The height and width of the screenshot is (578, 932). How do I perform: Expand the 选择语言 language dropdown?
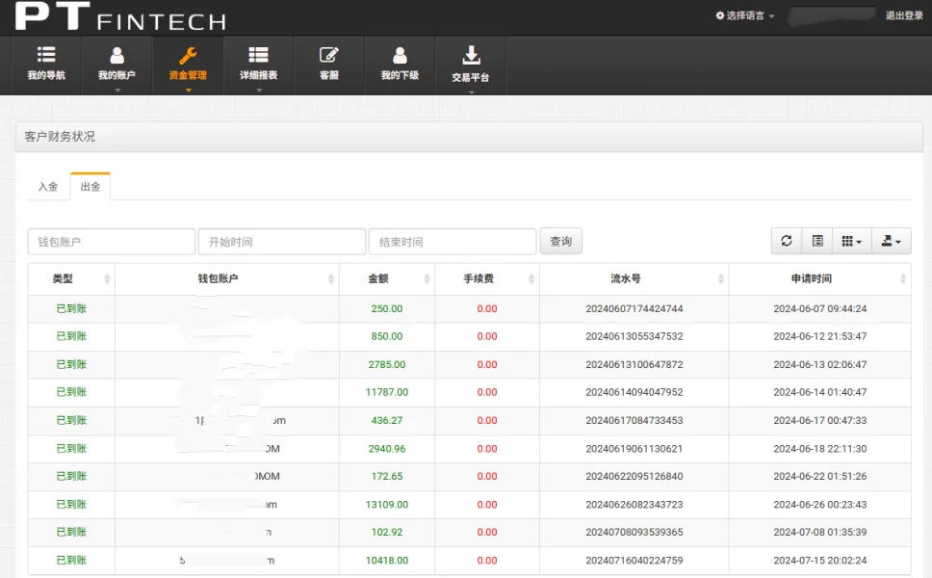click(x=745, y=15)
